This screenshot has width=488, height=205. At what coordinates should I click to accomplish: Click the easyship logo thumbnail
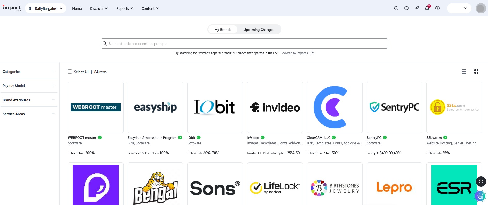[155, 107]
